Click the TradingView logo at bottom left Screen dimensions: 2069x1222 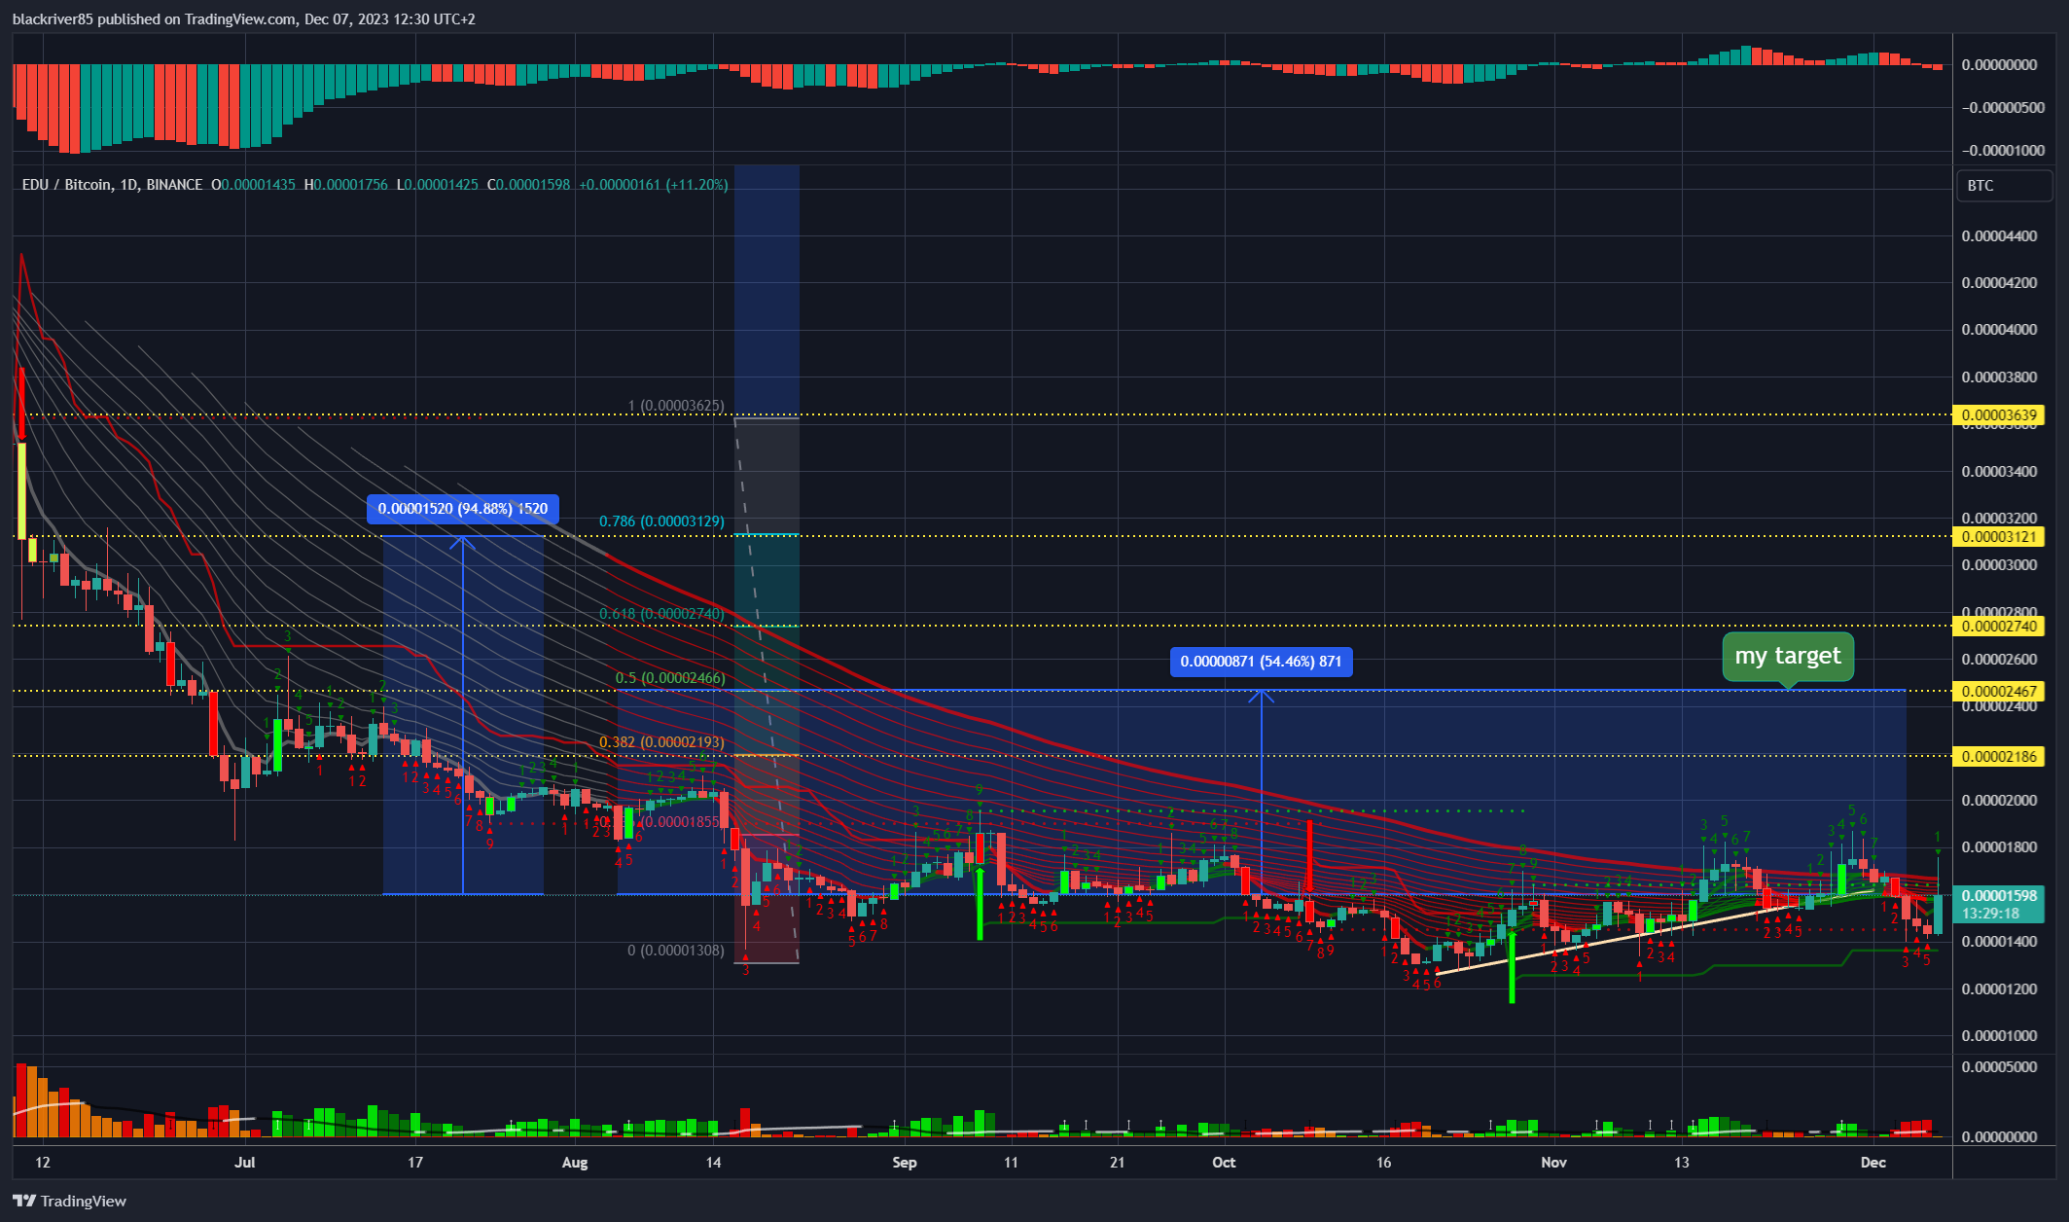[x=69, y=1201]
